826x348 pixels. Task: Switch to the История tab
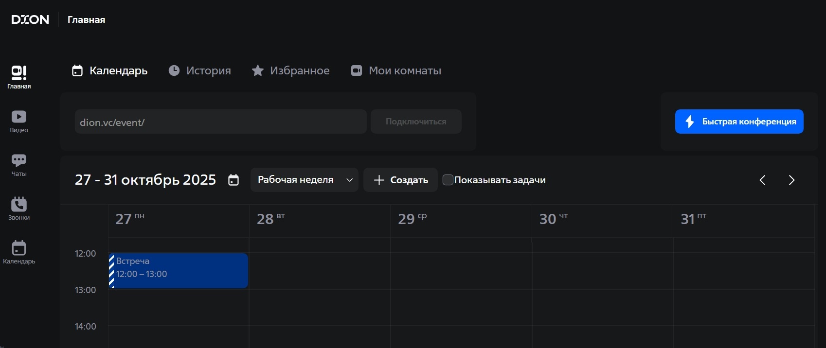coord(200,70)
